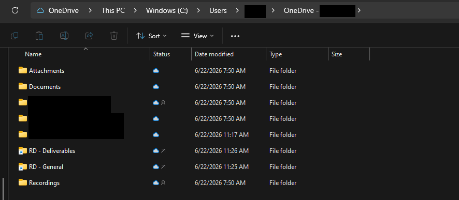Click cloud status icon for RD - General
This screenshot has width=459, height=200.
[x=156, y=167]
